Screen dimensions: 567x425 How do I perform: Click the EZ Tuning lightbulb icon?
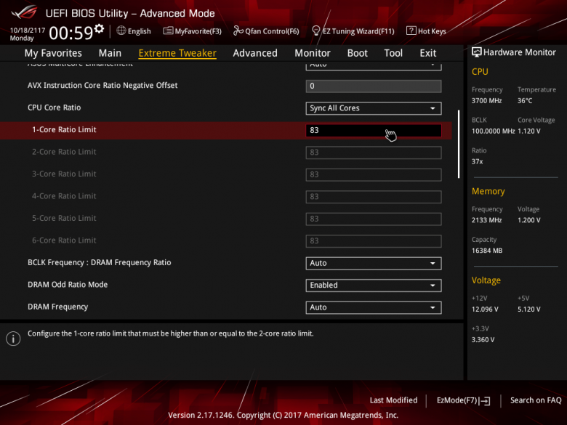tap(315, 31)
